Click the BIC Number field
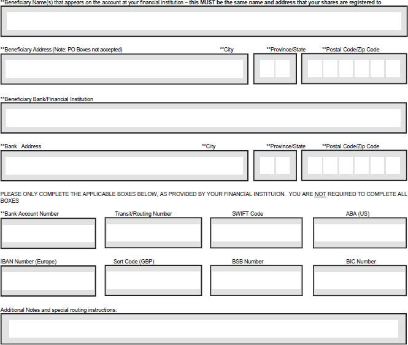Viewport: 408px width, 345px height. pos(360,281)
